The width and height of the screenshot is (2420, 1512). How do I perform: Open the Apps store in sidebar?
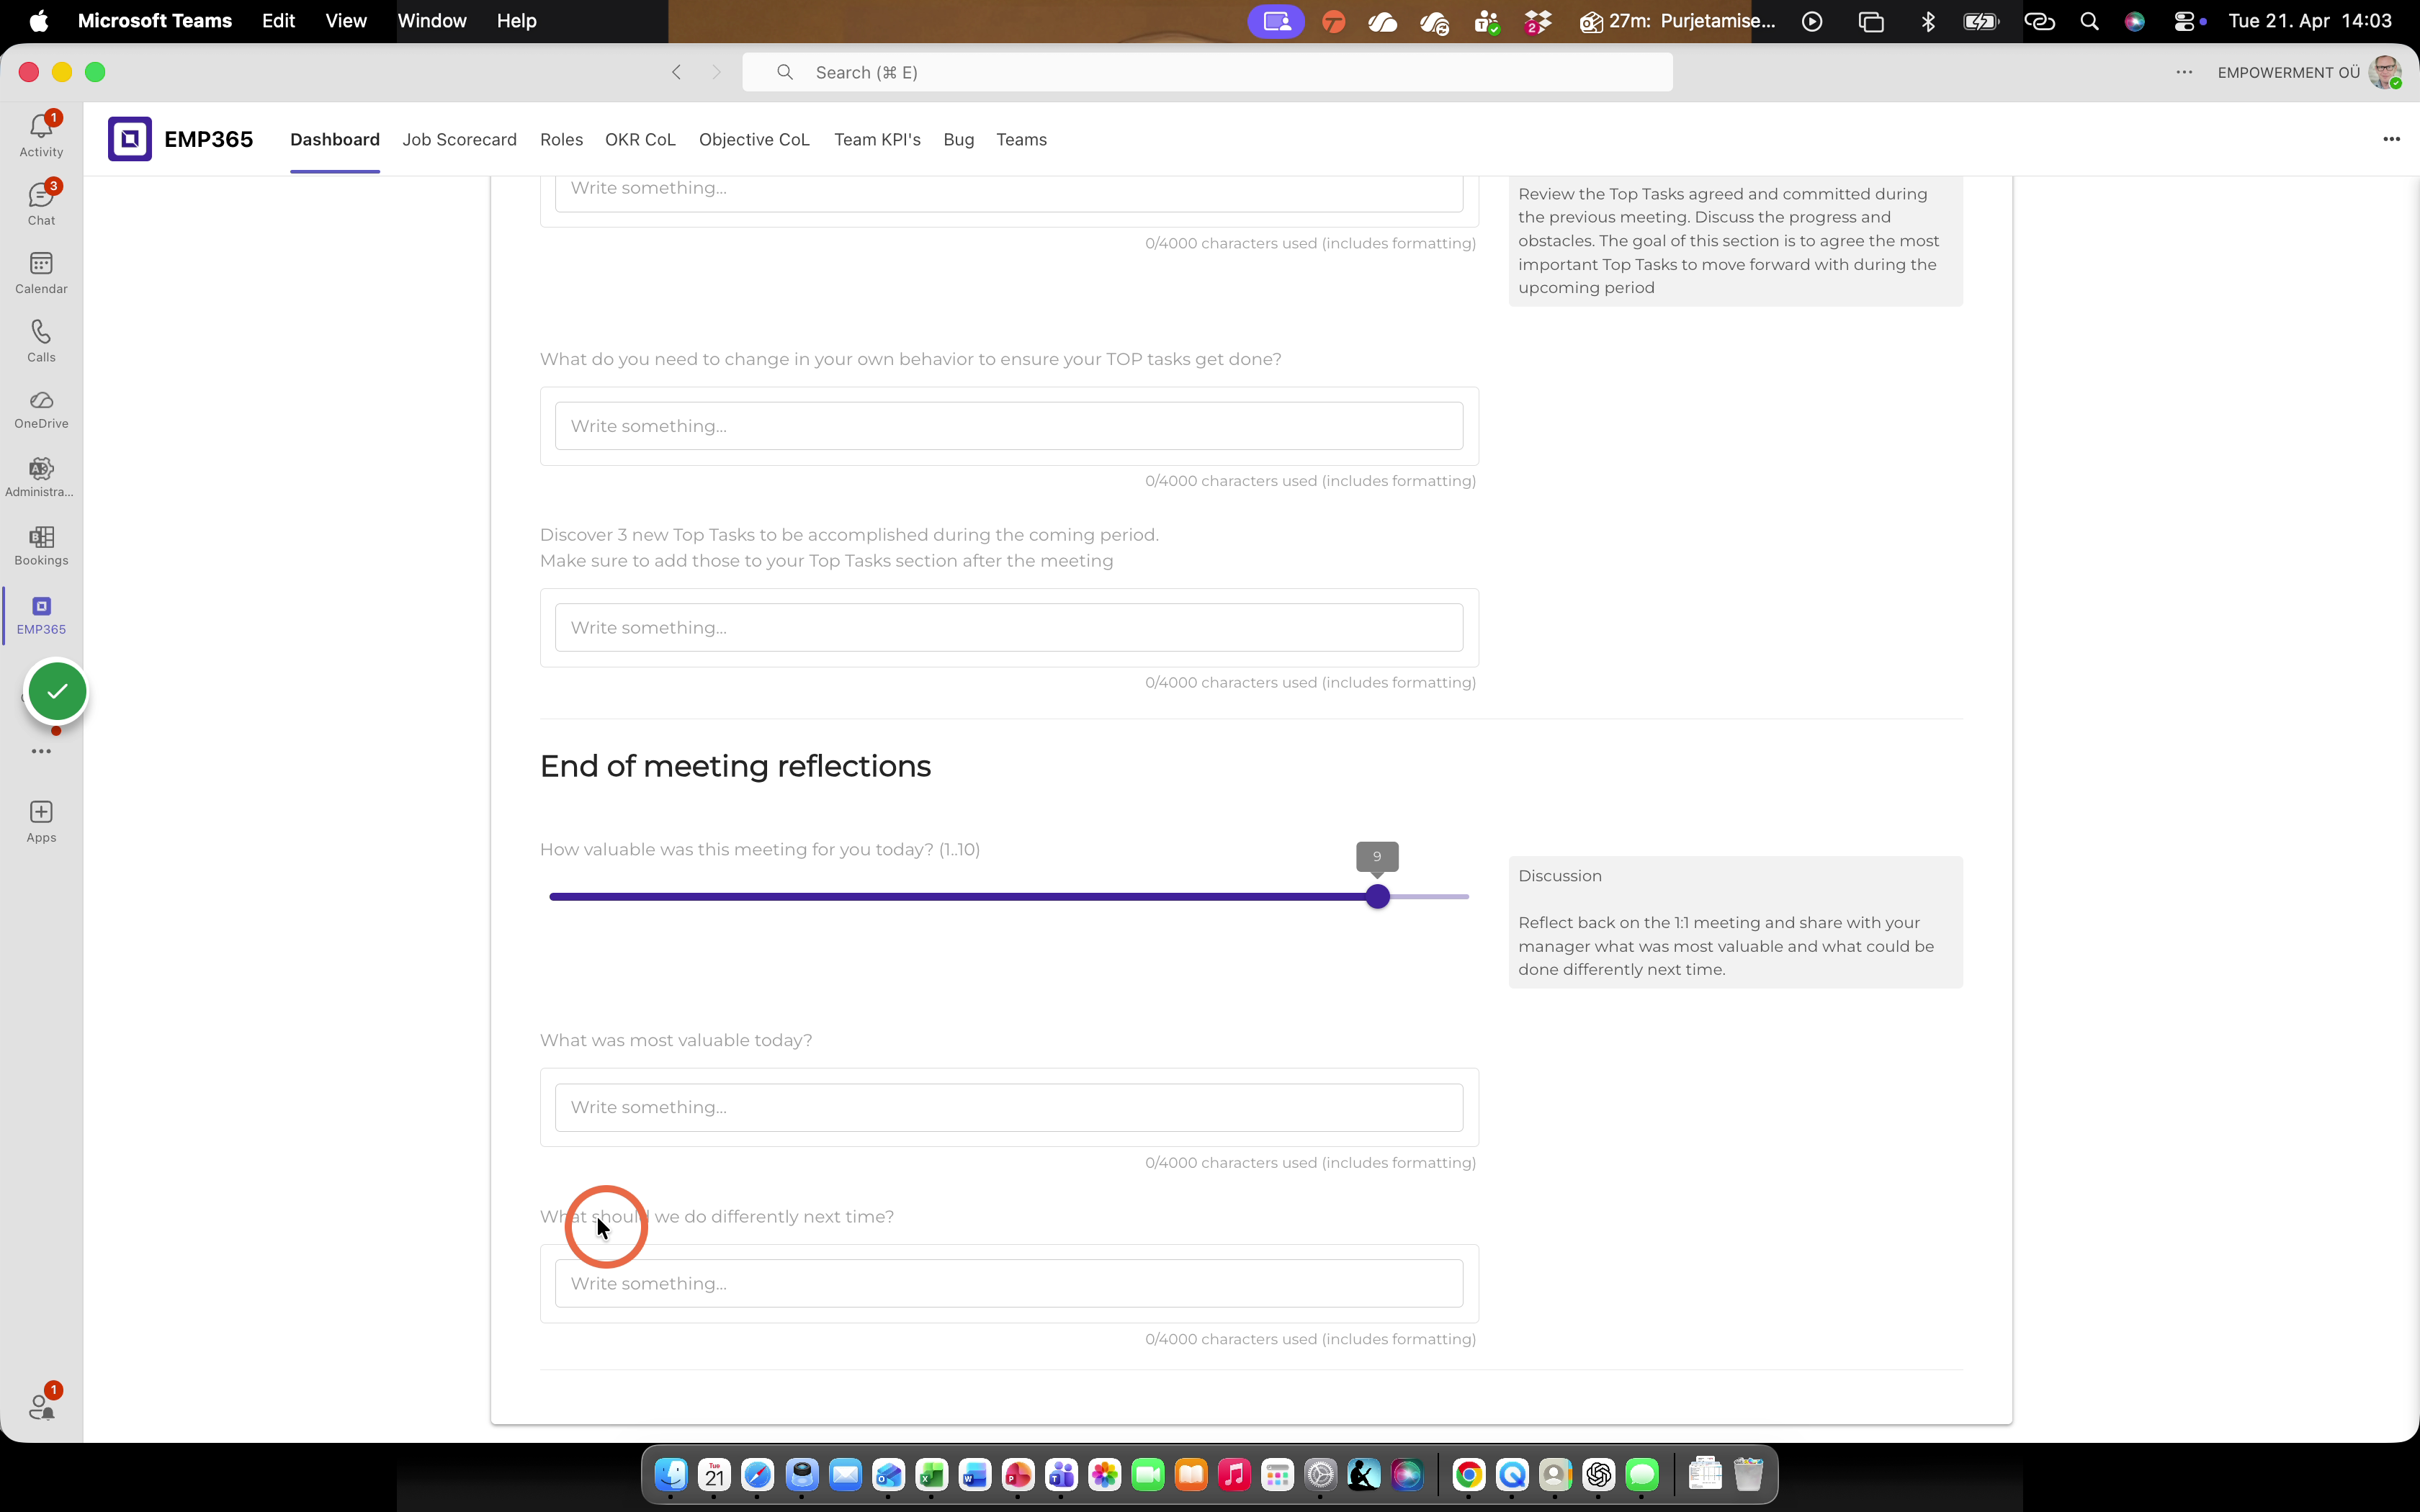pos(41,822)
